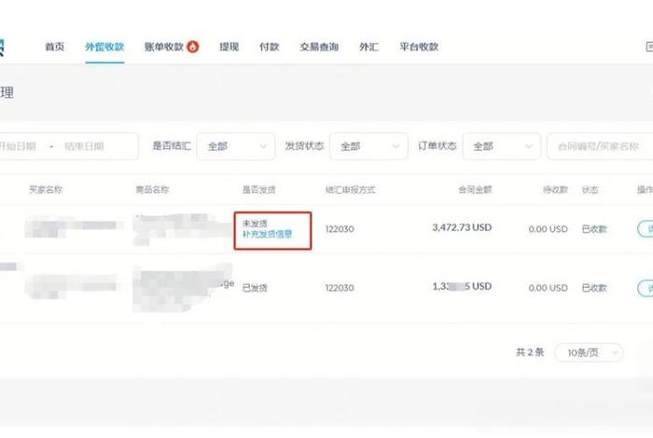This screenshot has width=653, height=438.
Task: Open the 付款 tab
Action: click(x=269, y=47)
